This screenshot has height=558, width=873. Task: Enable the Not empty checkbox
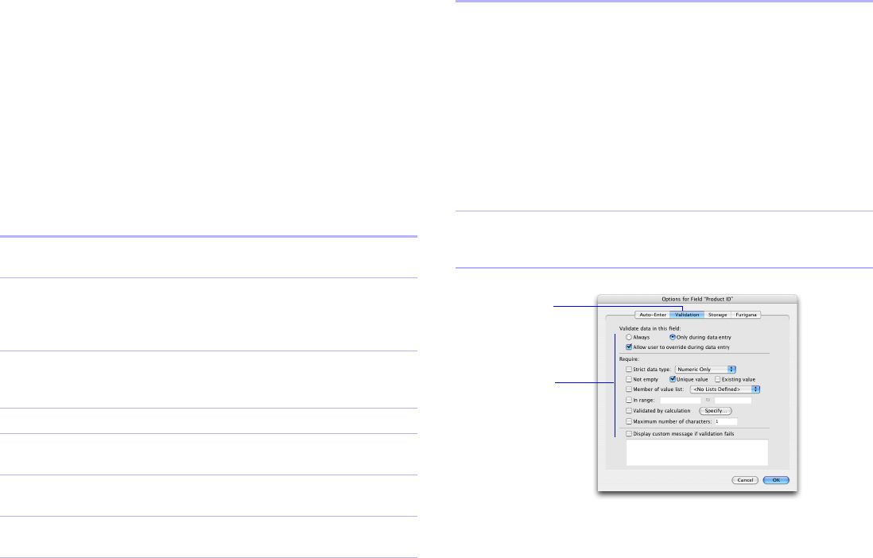629,379
